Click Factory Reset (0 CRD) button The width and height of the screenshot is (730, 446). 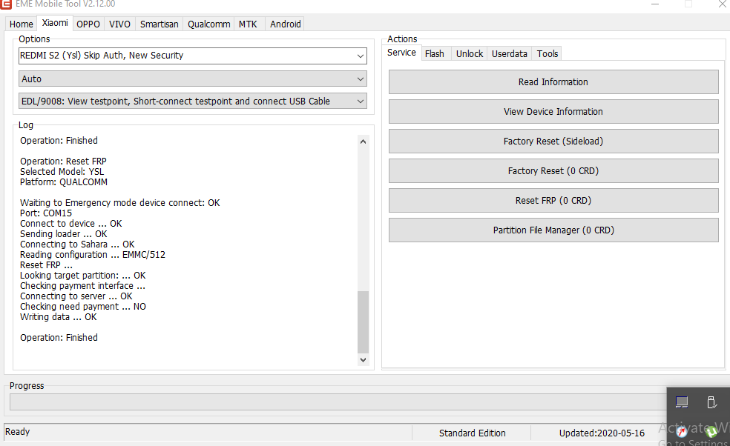[553, 171]
